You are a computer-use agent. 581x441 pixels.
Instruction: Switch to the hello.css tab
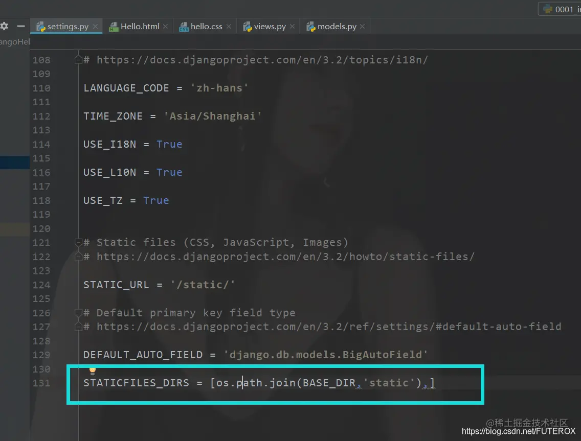pyautogui.click(x=207, y=26)
